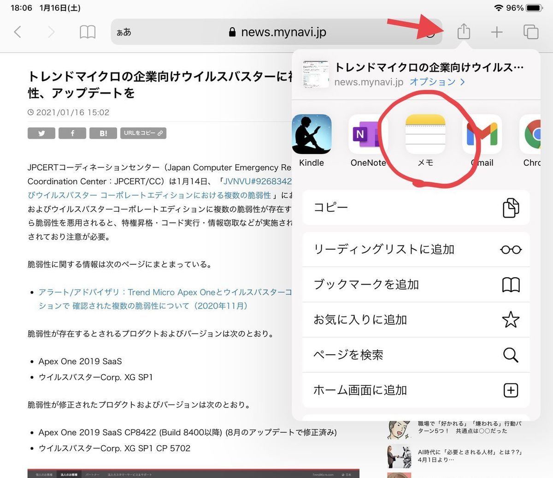553x478 pixels.
Task: Choose リーディングリストに追加
Action: 416,249
